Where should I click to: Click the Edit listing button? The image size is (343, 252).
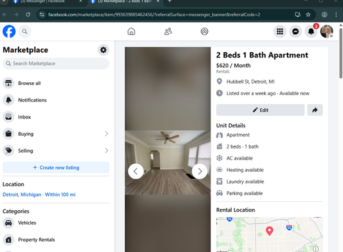pyautogui.click(x=260, y=110)
